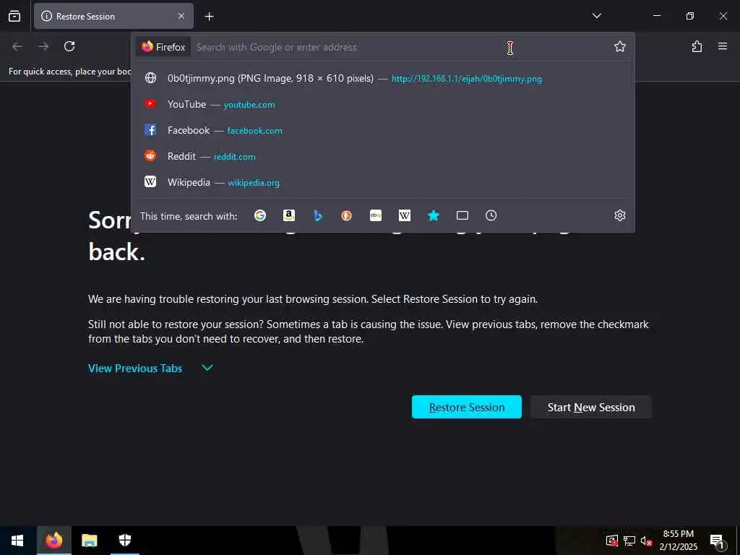Open the Extensions puzzle icon
Image resolution: width=740 pixels, height=555 pixels.
point(697,46)
